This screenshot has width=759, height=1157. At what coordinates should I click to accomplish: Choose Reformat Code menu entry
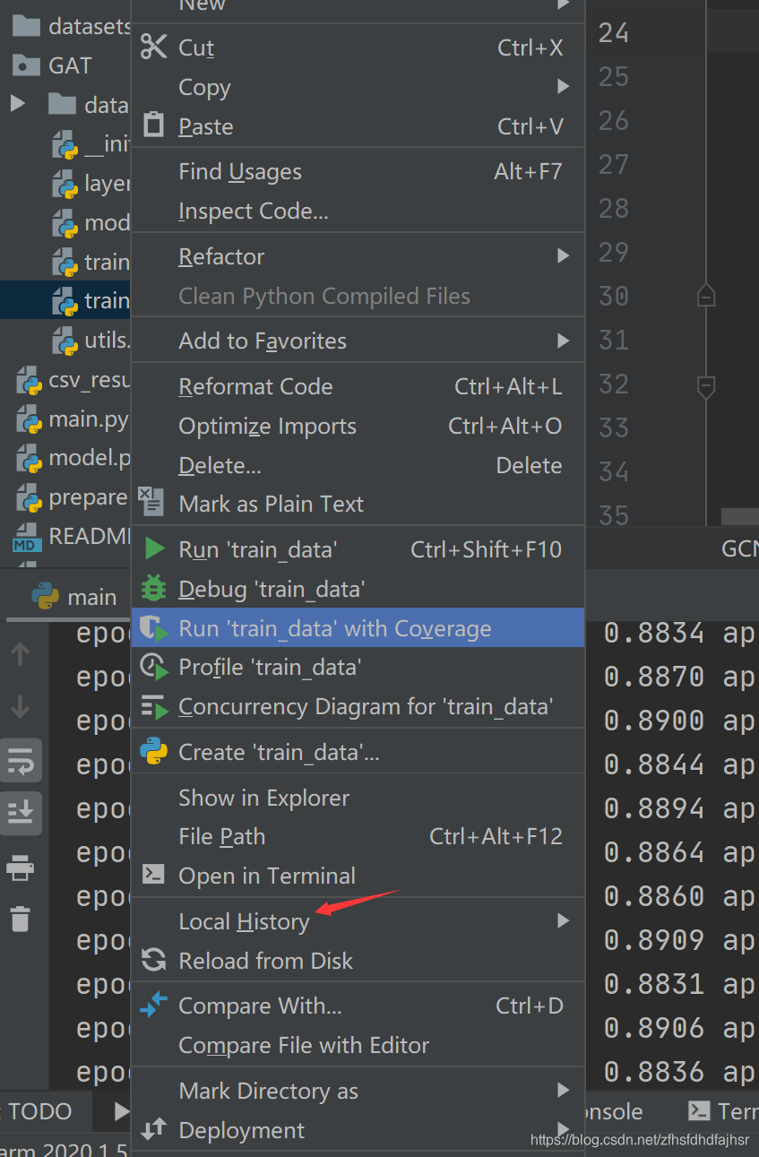[358, 386]
